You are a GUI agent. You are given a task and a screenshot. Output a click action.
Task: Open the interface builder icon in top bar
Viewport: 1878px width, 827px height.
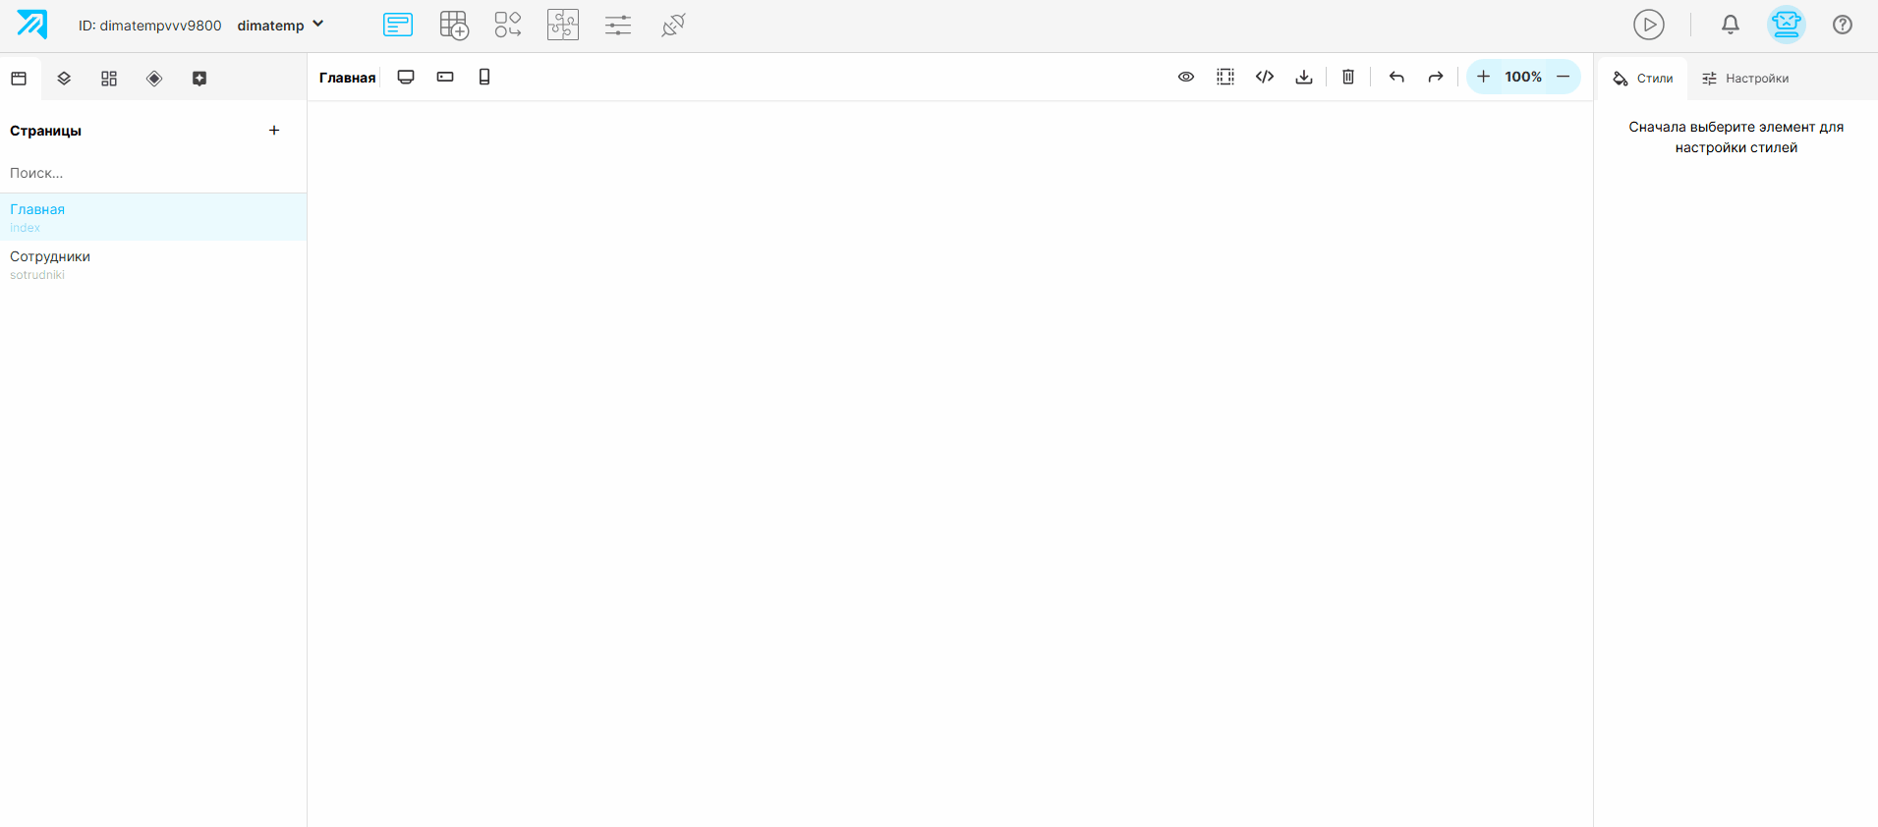coord(398,25)
